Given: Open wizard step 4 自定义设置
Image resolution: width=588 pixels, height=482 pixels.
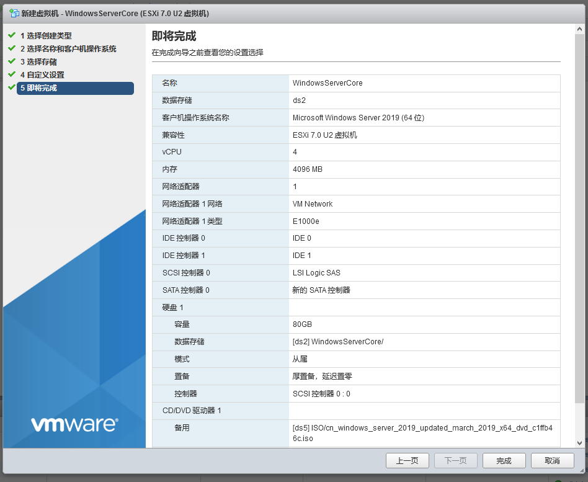Looking at the screenshot, I should [x=42, y=74].
